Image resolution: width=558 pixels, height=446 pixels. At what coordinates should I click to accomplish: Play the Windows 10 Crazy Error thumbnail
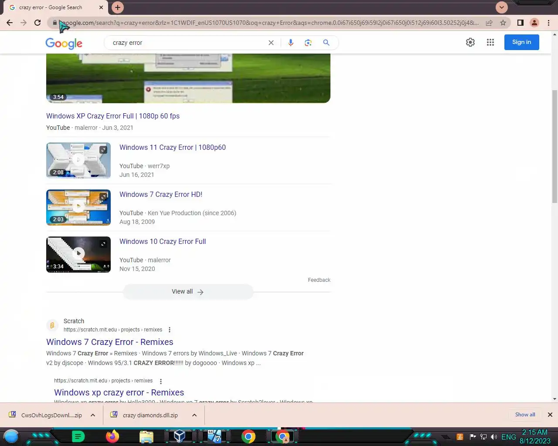pyautogui.click(x=78, y=254)
